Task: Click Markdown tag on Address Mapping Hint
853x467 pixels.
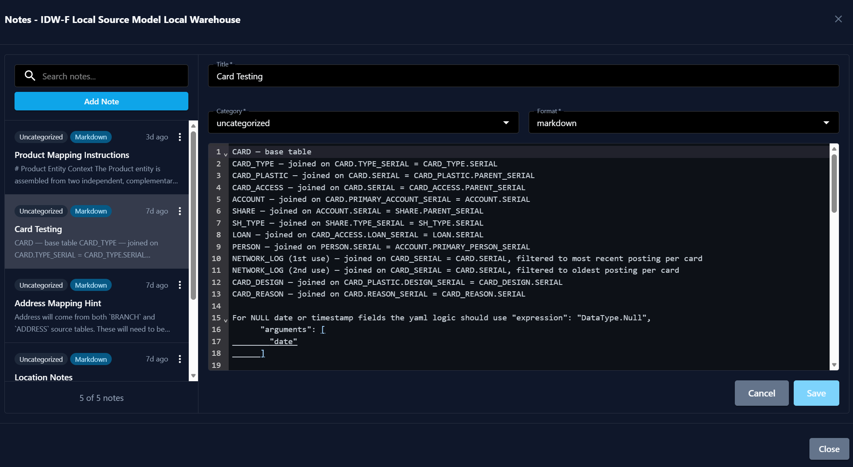Action: (x=91, y=285)
